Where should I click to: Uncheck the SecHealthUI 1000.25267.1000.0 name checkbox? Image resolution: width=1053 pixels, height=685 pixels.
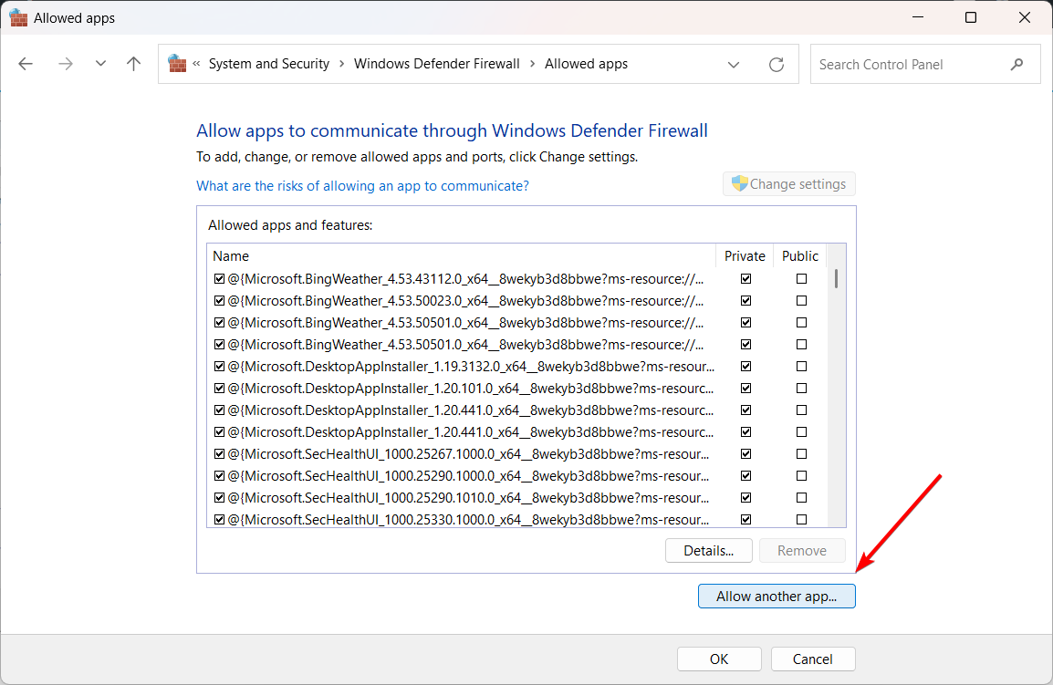pyautogui.click(x=219, y=453)
